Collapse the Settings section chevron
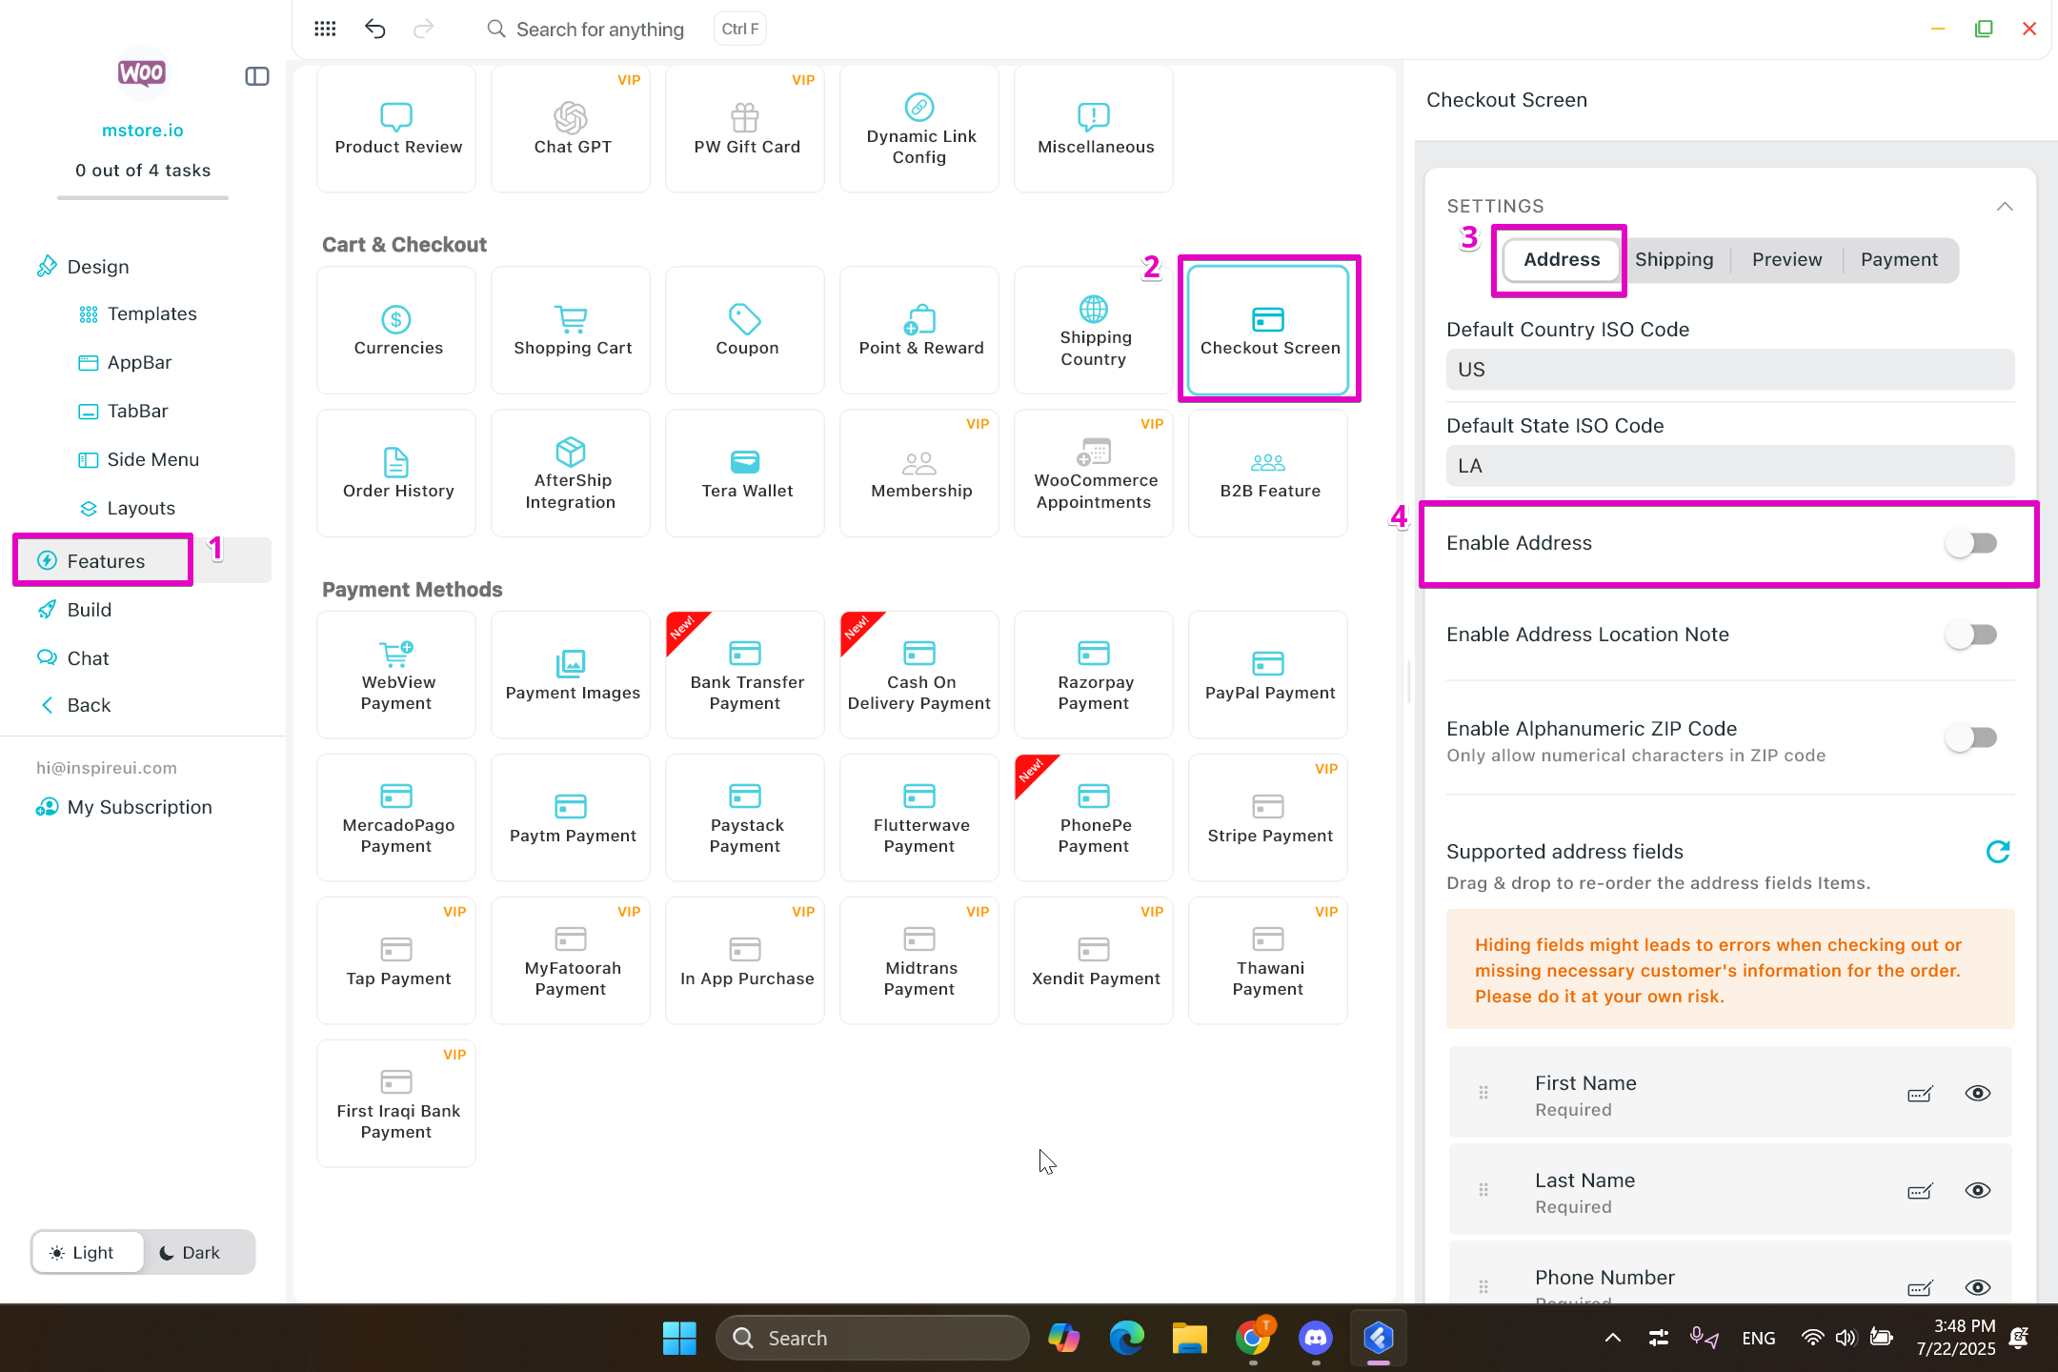This screenshot has height=1372, width=2058. pyautogui.click(x=2004, y=207)
